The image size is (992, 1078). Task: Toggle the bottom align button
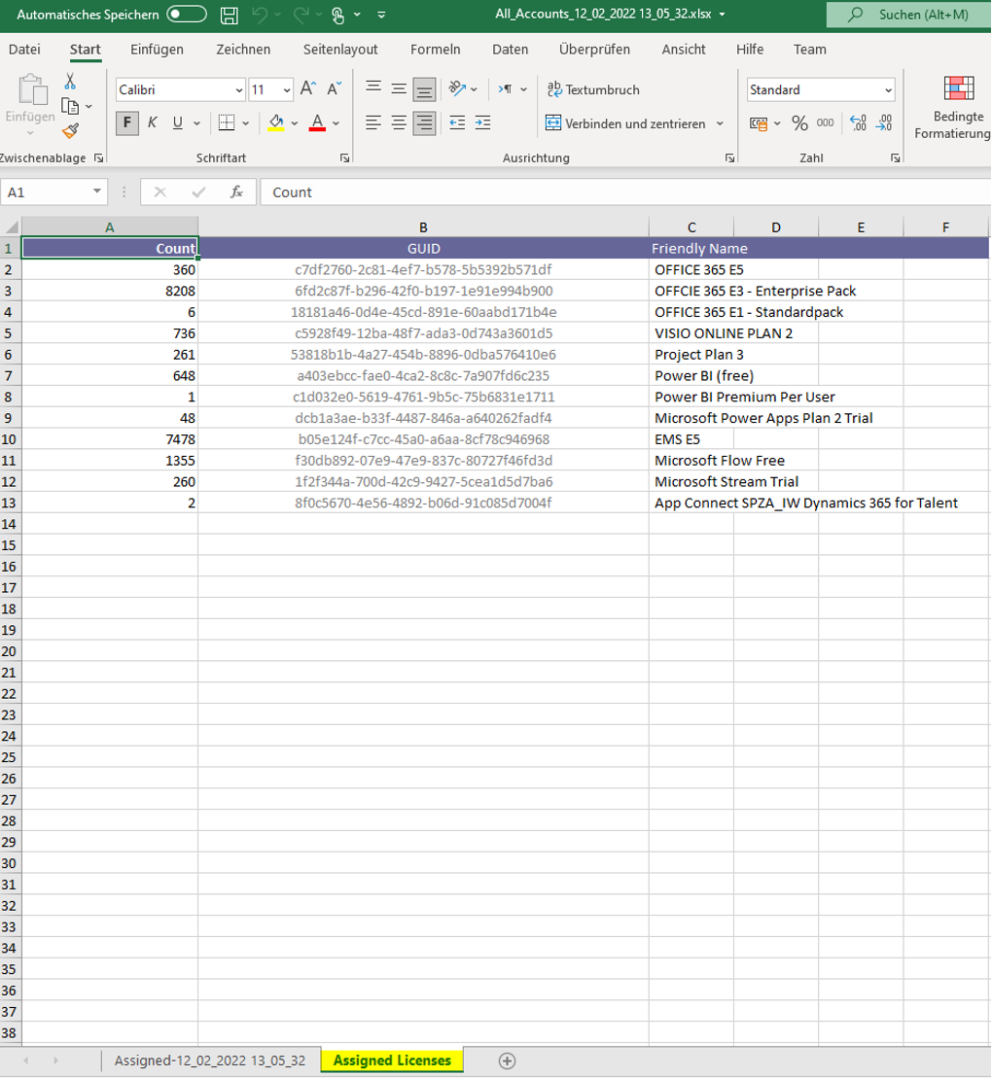424,88
